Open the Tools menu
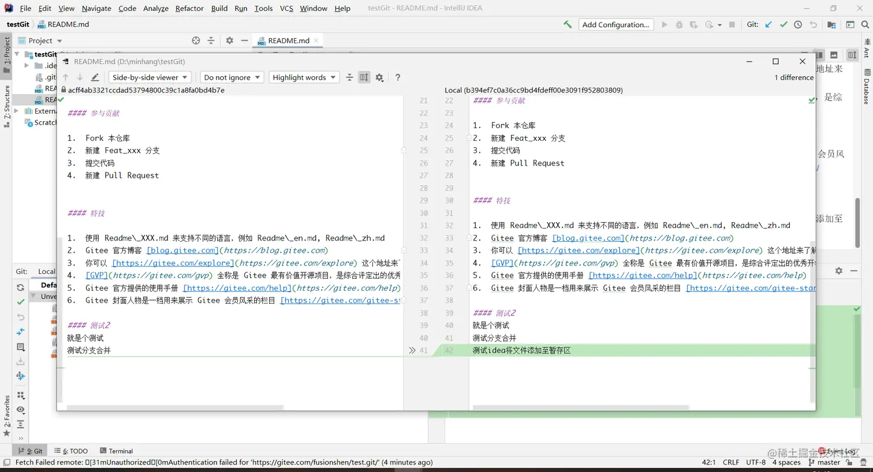 click(x=263, y=8)
